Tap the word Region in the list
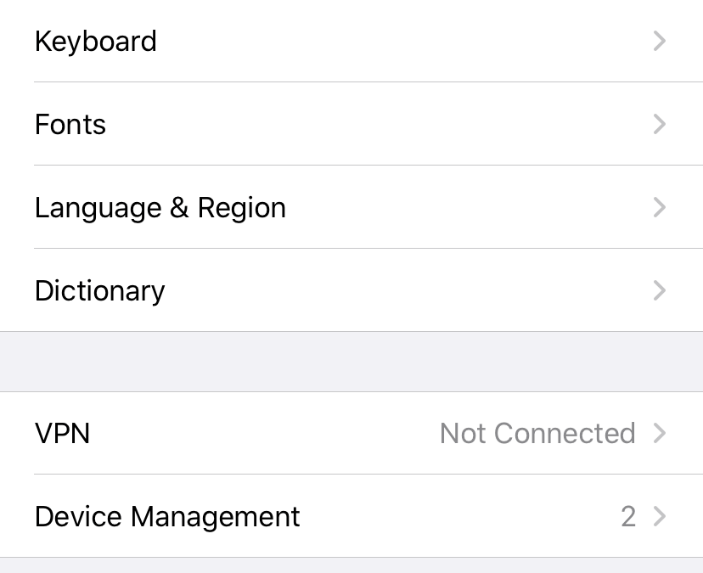The height and width of the screenshot is (573, 703). click(x=242, y=208)
